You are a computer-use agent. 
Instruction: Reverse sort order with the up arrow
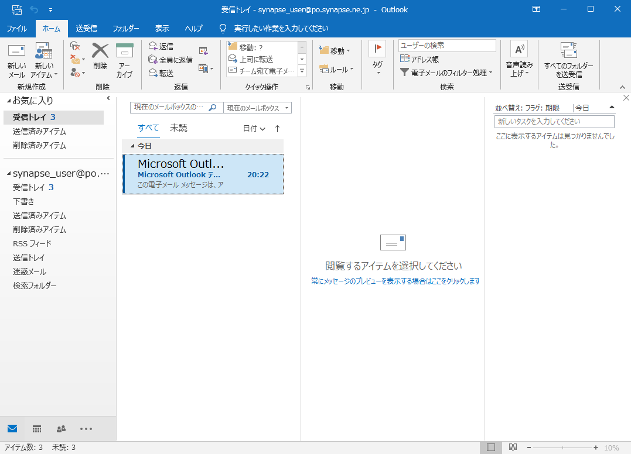click(x=277, y=129)
